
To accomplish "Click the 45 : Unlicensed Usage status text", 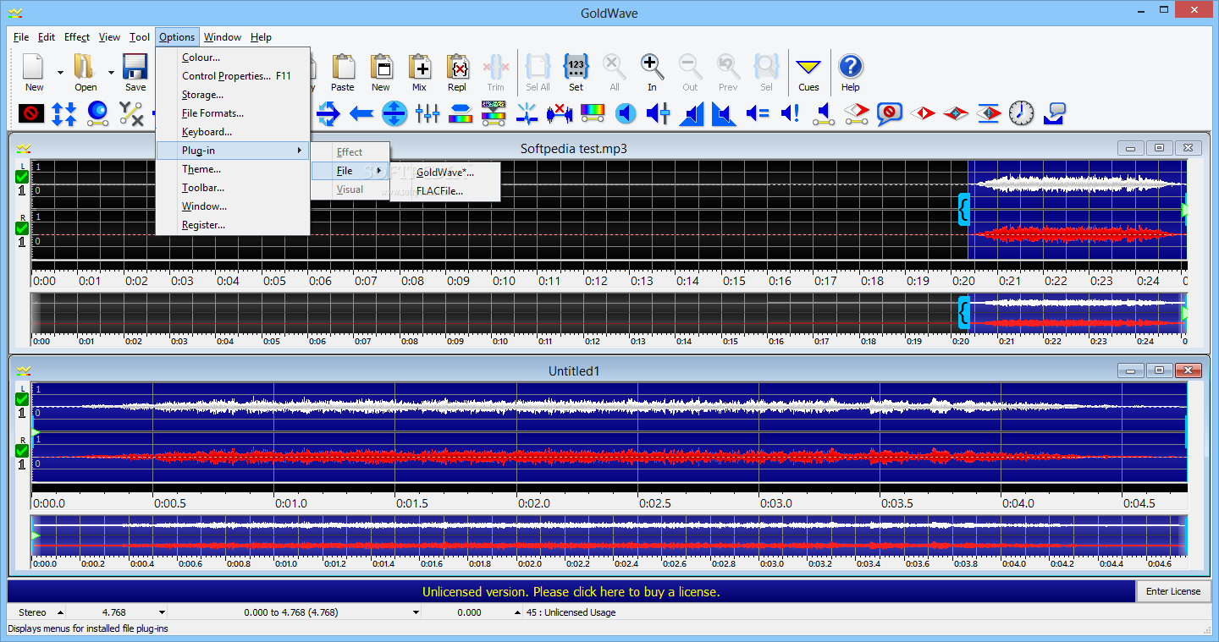I will (571, 612).
